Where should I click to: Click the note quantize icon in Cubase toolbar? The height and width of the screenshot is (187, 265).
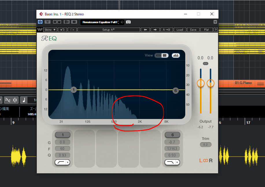tap(24, 100)
